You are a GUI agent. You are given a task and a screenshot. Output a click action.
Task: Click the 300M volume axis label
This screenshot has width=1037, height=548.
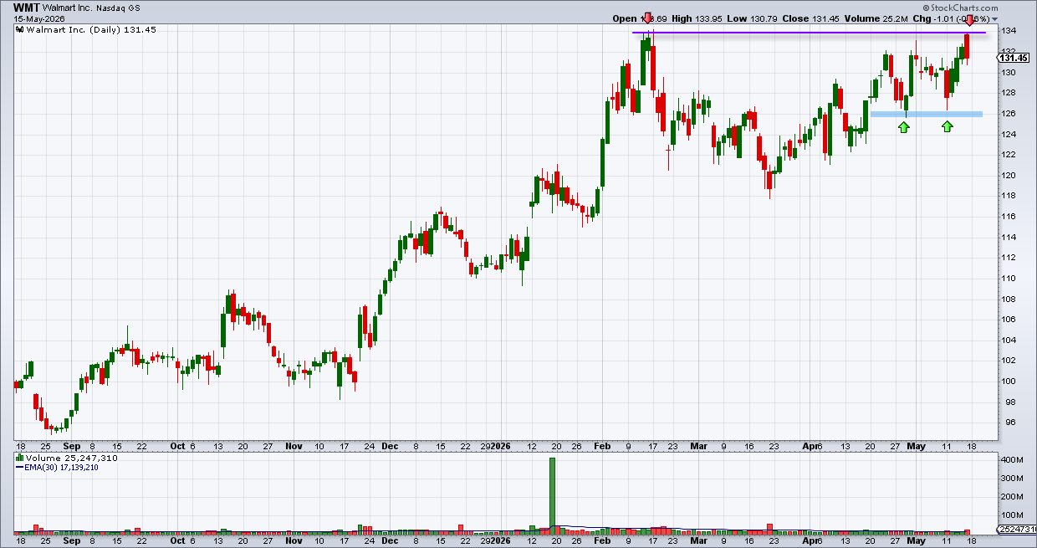[1012, 479]
